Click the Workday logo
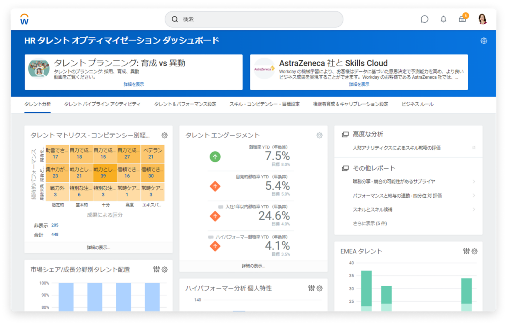 (x=24, y=19)
